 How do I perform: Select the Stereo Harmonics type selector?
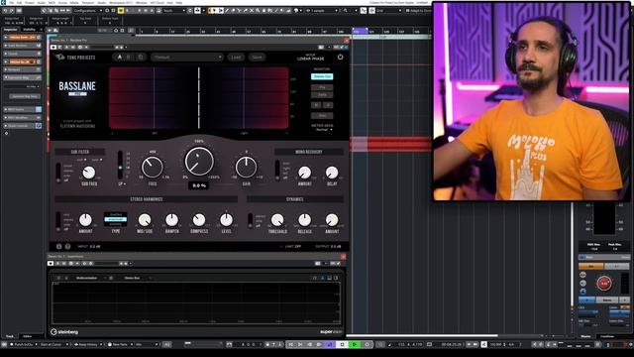click(116, 219)
